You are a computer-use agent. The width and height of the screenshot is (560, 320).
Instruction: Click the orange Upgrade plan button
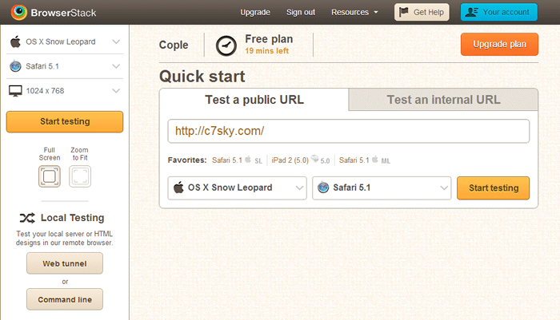pyautogui.click(x=499, y=44)
